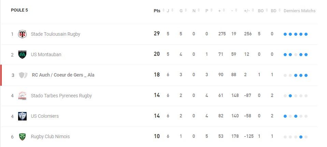Click the US Colomiers club logo
The width and height of the screenshot is (327, 147).
point(22,116)
